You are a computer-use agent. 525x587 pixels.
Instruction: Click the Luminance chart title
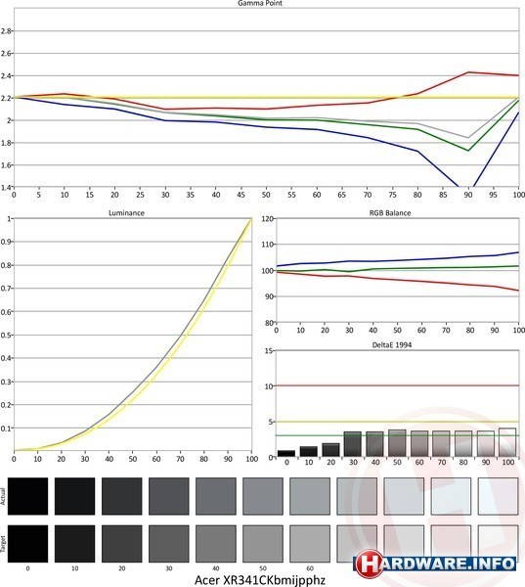click(126, 213)
